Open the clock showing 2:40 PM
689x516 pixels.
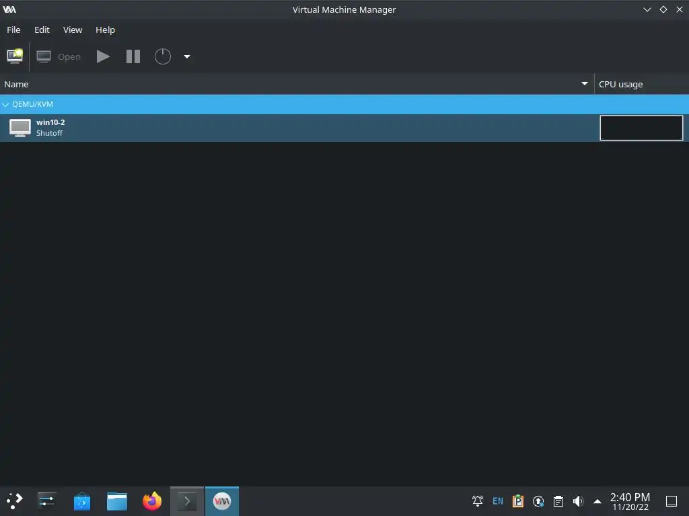[630, 501]
